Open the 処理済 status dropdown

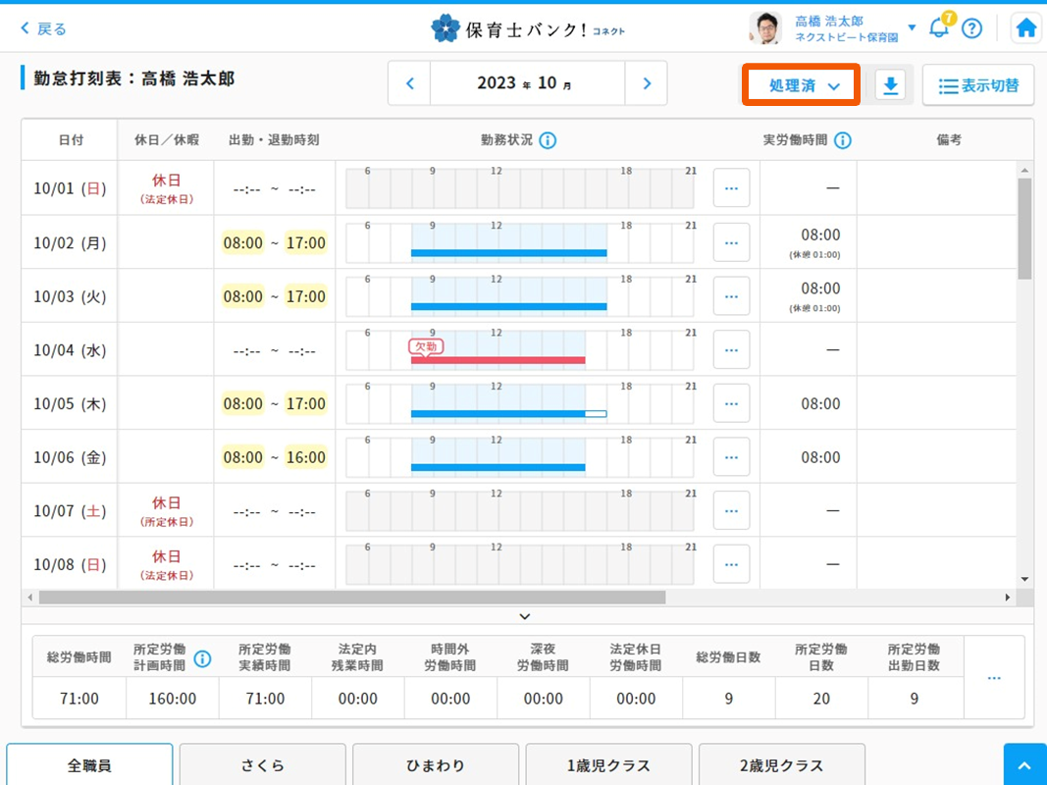point(802,85)
